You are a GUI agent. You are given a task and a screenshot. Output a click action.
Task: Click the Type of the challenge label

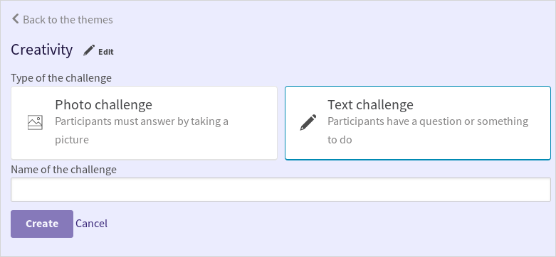tap(61, 78)
